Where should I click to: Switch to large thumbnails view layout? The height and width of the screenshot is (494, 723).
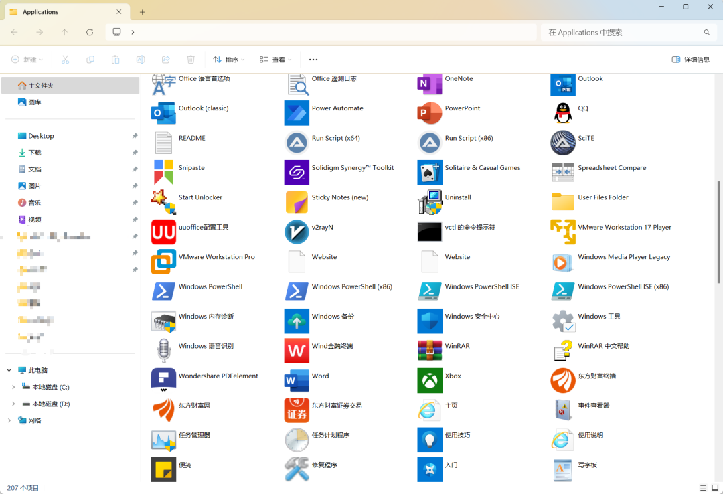tap(715, 488)
